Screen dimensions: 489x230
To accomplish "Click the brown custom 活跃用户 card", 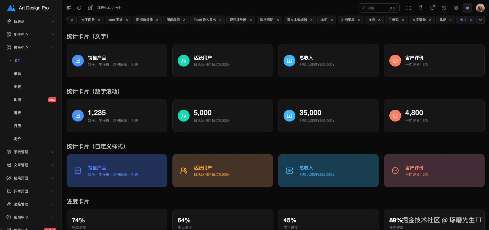I will point(223,171).
